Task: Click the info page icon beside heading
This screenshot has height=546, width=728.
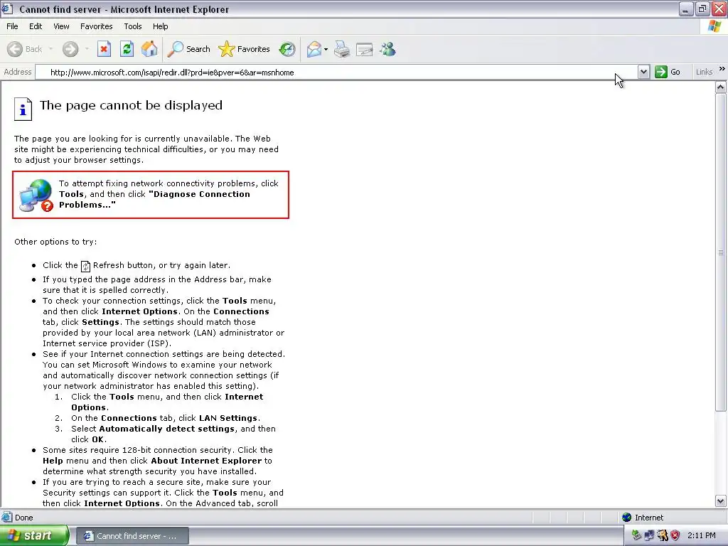Action: pyautogui.click(x=23, y=109)
